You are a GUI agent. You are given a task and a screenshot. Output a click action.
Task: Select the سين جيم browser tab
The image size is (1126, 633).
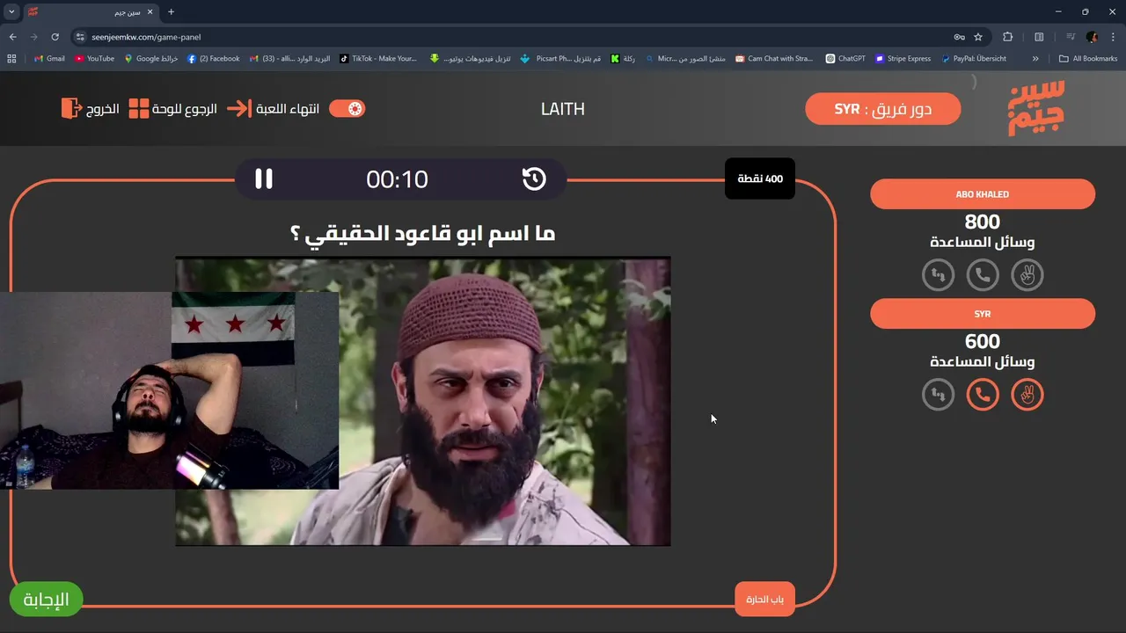[x=90, y=12]
